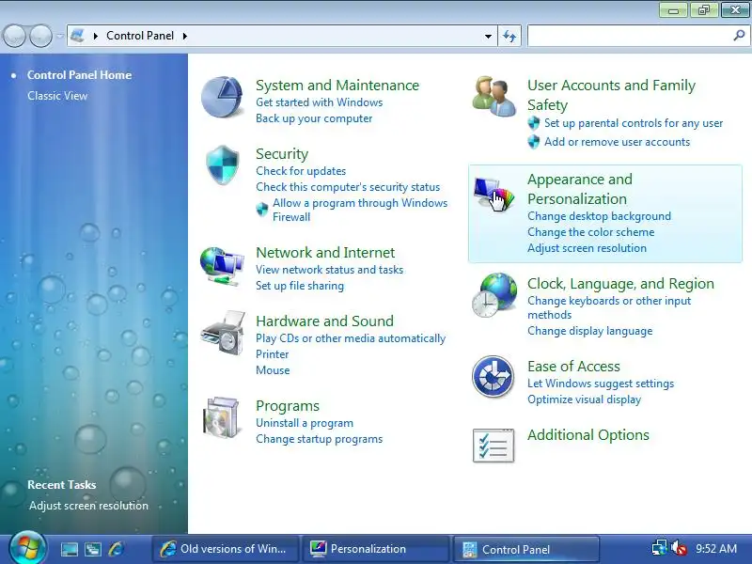The width and height of the screenshot is (752, 564).
Task: Click the muted volume tray icon
Action: pos(679,548)
